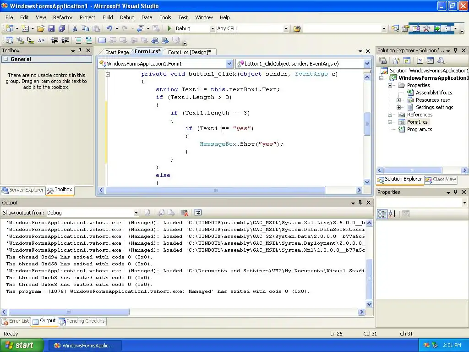This screenshot has height=352, width=469.
Task: Open the Pending Checkins tab
Action: coord(82,321)
